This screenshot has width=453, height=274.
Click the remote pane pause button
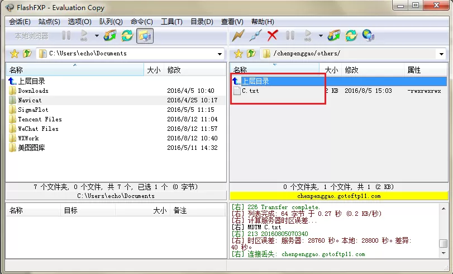[290, 36]
